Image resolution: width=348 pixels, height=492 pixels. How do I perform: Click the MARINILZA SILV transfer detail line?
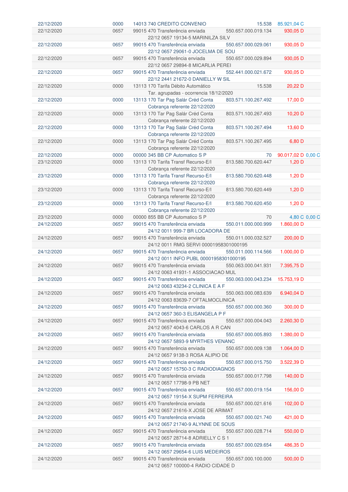[x=189, y=38]
